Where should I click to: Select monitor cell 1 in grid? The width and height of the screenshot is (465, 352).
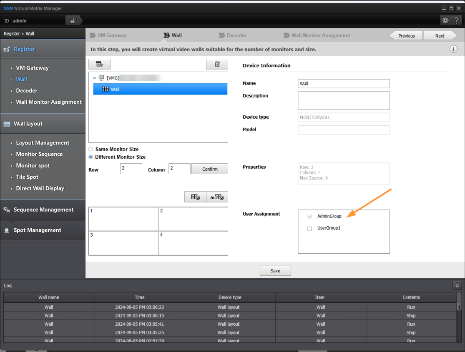123,219
